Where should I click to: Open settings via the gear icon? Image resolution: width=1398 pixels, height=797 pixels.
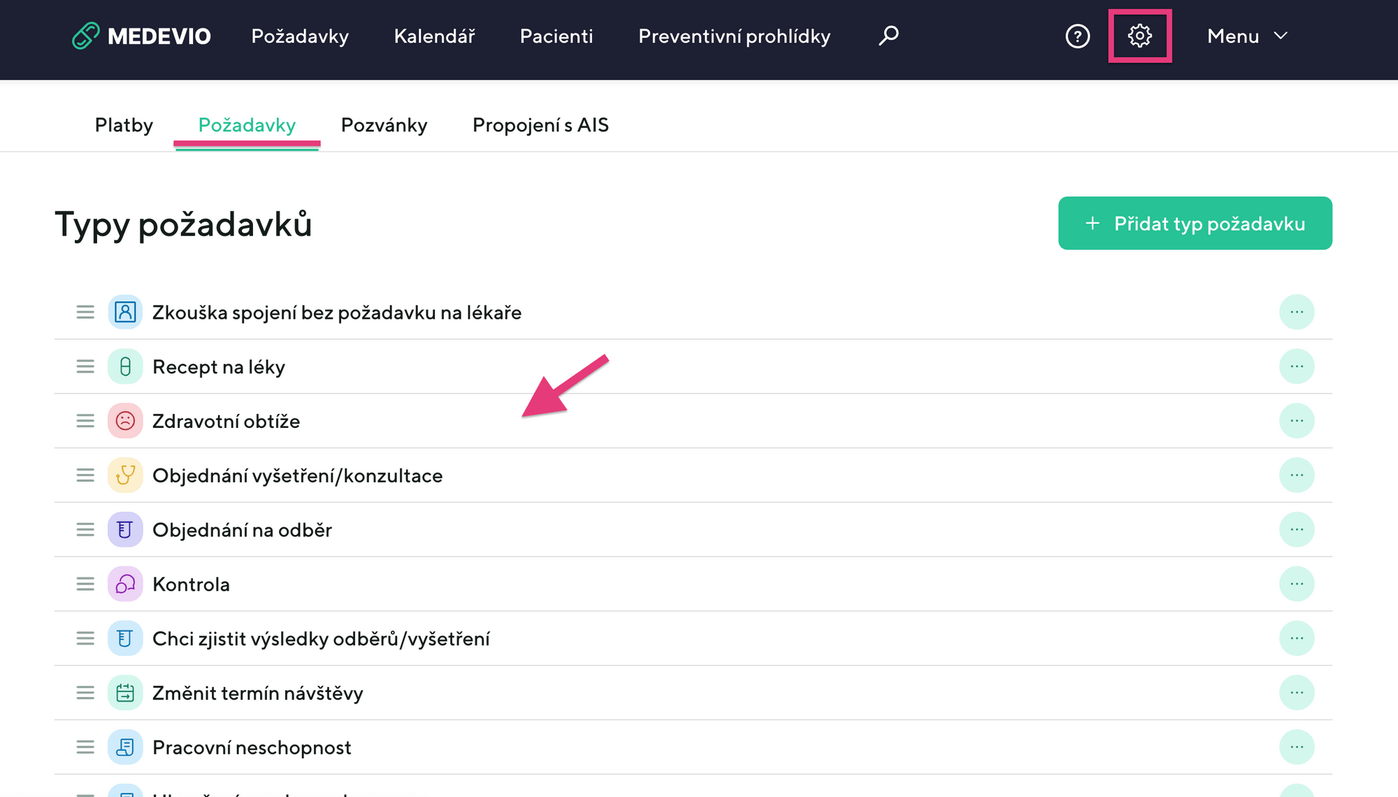[x=1139, y=36]
